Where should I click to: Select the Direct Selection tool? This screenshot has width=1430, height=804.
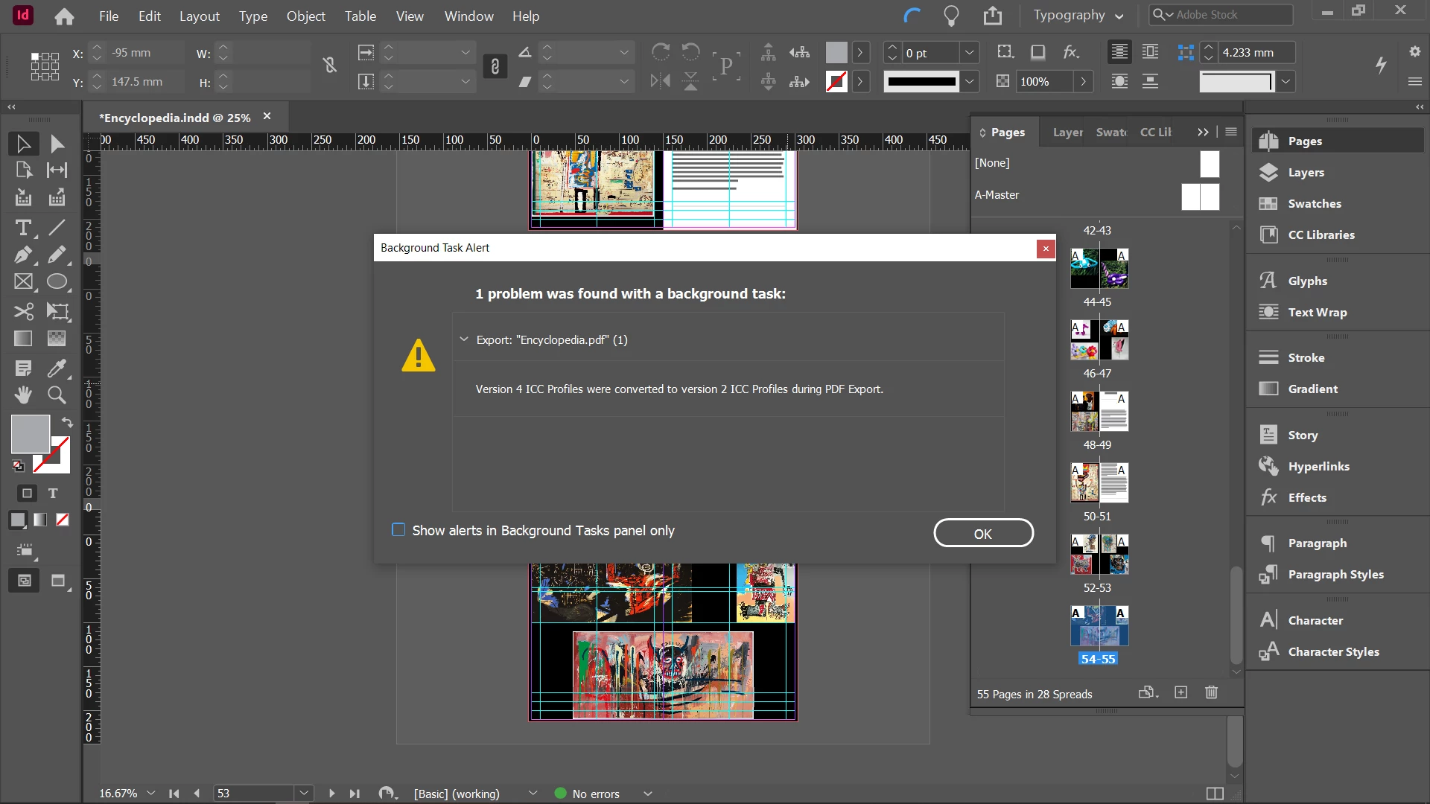pos(57,144)
